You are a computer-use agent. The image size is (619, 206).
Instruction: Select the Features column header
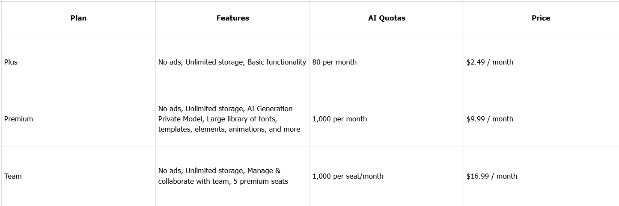tap(232, 18)
